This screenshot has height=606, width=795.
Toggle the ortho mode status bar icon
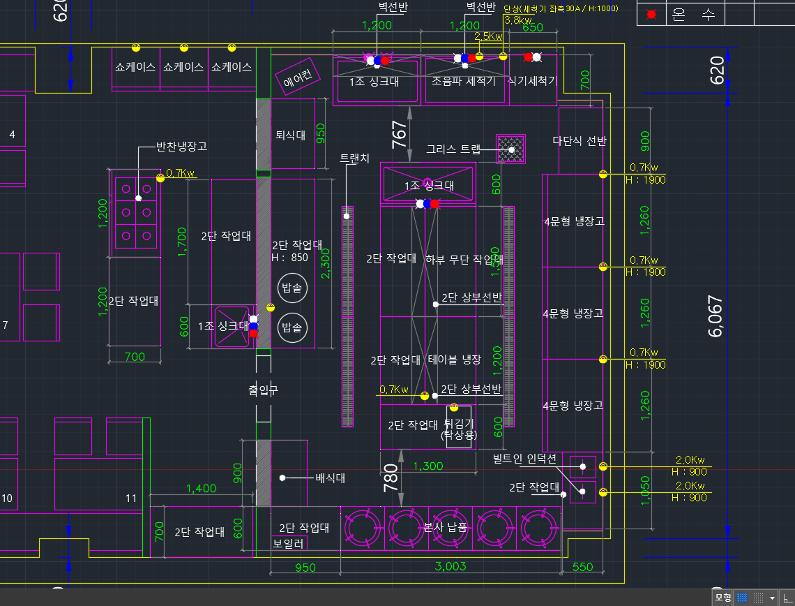(787, 598)
